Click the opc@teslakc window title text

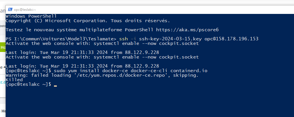click(25, 10)
